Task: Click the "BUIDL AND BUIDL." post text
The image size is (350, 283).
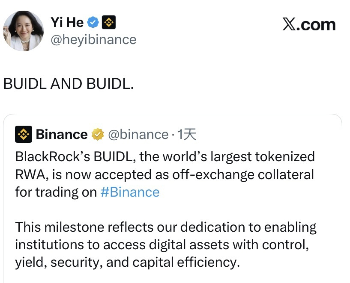Action: coord(69,84)
